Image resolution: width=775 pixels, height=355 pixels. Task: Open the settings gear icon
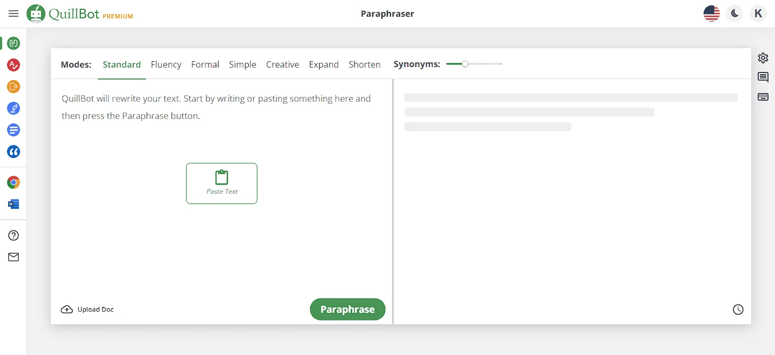tap(763, 58)
